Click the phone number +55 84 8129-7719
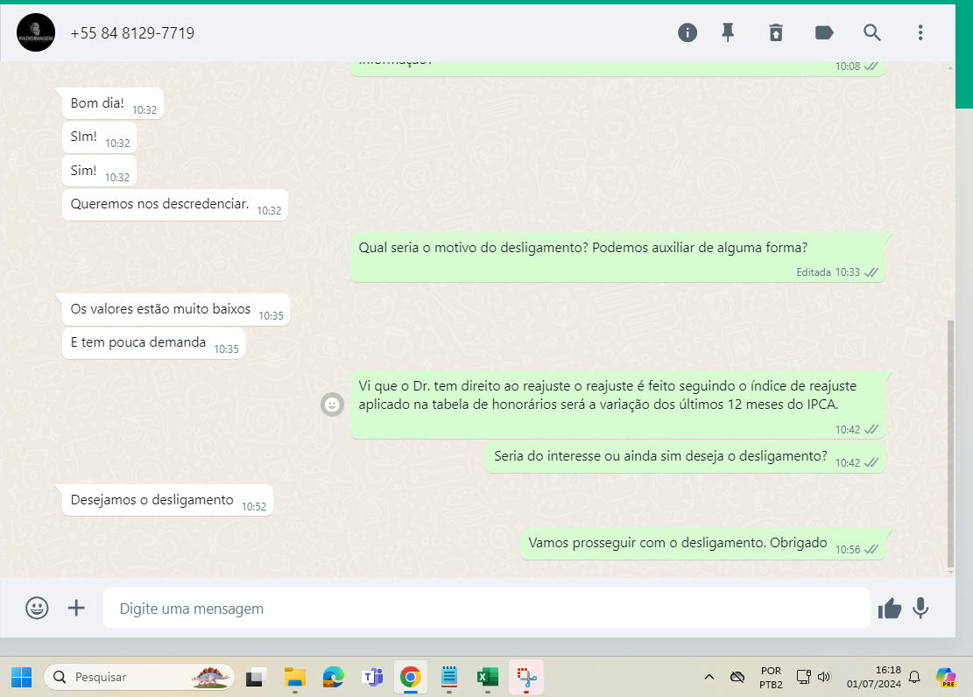Image resolution: width=973 pixels, height=697 pixels. point(132,33)
